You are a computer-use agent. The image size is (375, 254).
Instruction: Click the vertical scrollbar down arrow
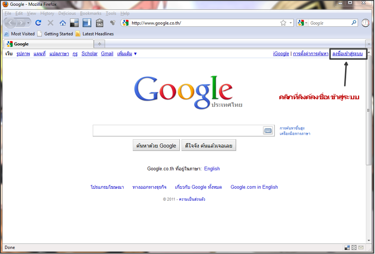[369, 241]
